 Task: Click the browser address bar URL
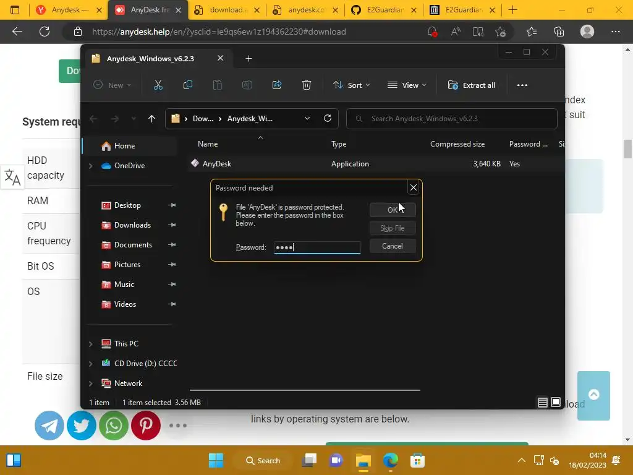click(219, 32)
